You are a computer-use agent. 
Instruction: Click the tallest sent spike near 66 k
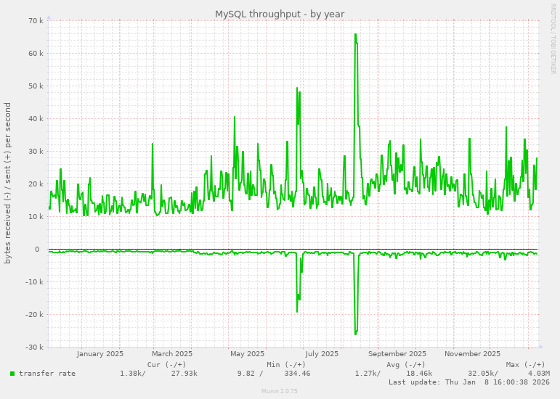pos(356,36)
